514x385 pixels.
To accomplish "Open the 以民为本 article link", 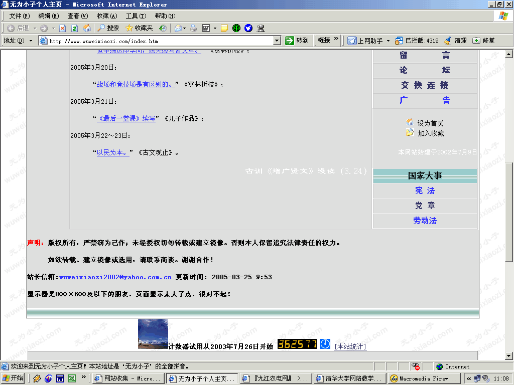I will click(112, 153).
